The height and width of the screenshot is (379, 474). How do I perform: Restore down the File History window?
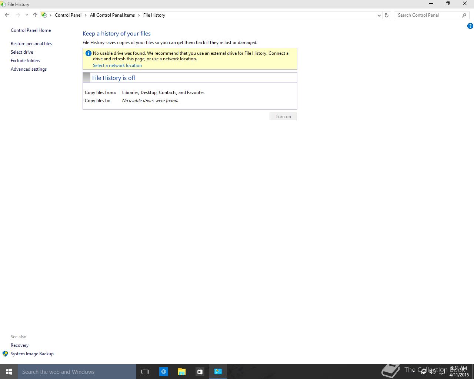[448, 4]
